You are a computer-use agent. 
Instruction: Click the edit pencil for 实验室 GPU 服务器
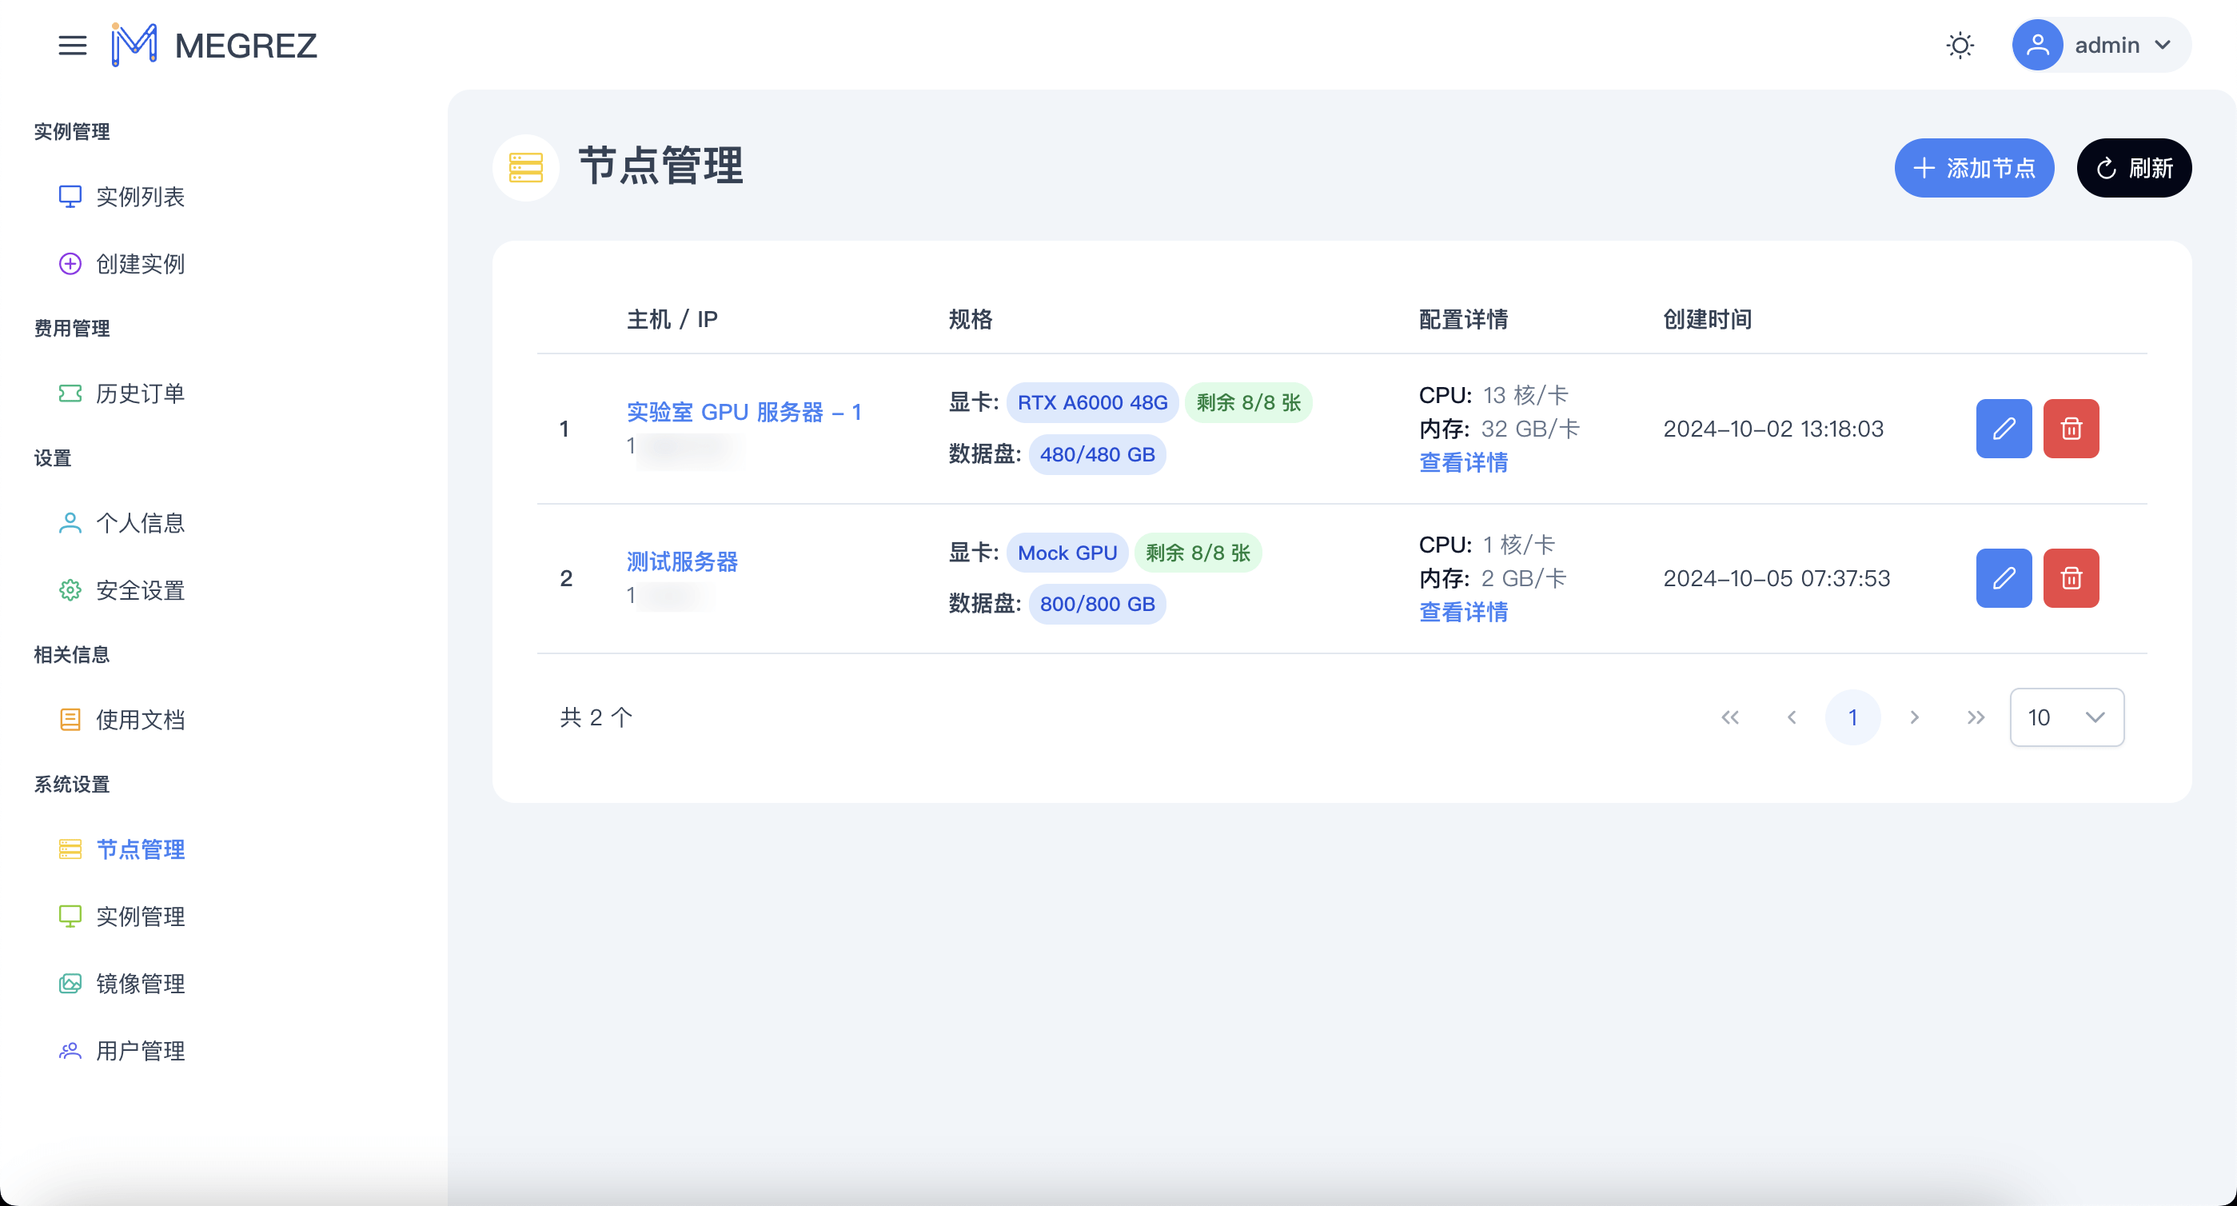tap(2004, 429)
